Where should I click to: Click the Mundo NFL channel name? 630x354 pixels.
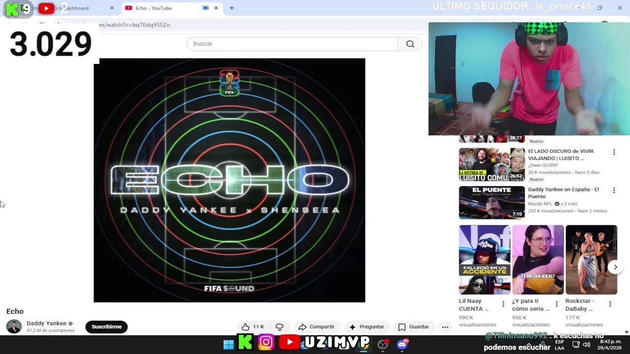point(540,204)
